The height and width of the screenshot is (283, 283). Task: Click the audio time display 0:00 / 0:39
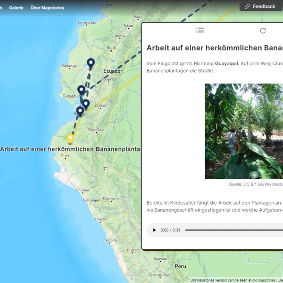click(170, 230)
